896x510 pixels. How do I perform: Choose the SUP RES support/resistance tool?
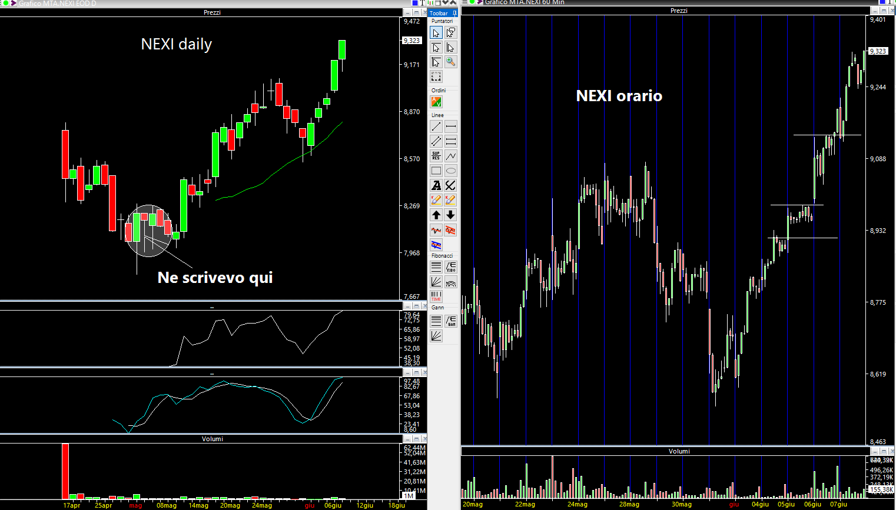(x=436, y=156)
